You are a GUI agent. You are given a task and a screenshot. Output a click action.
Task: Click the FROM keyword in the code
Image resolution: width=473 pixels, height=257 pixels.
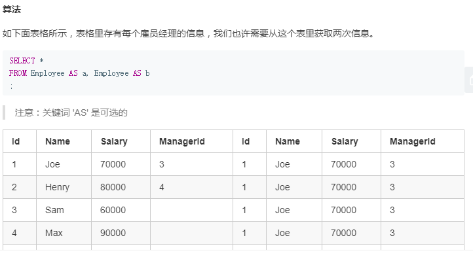tap(18, 73)
